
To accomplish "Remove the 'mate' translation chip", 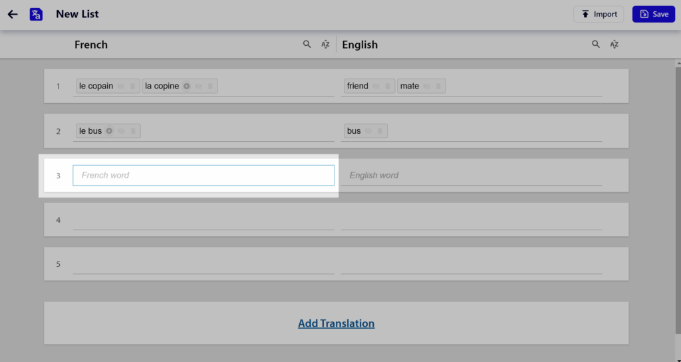I will (x=438, y=86).
